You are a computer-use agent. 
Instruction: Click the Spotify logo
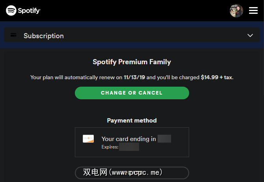(11, 11)
